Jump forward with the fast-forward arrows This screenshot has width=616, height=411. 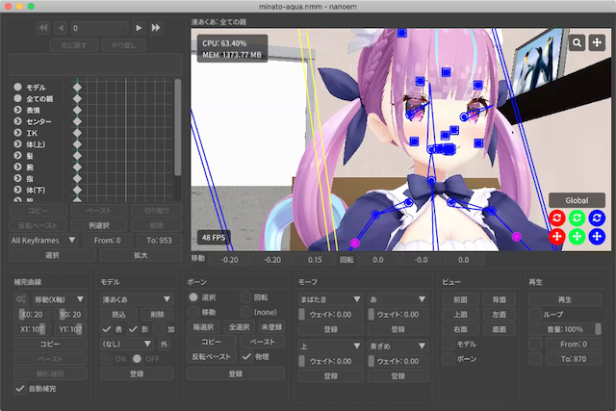point(156,29)
